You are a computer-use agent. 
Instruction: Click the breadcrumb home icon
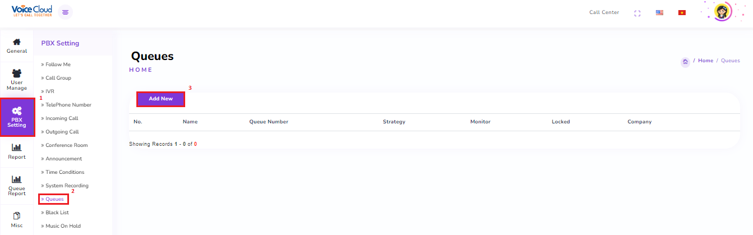coord(685,62)
